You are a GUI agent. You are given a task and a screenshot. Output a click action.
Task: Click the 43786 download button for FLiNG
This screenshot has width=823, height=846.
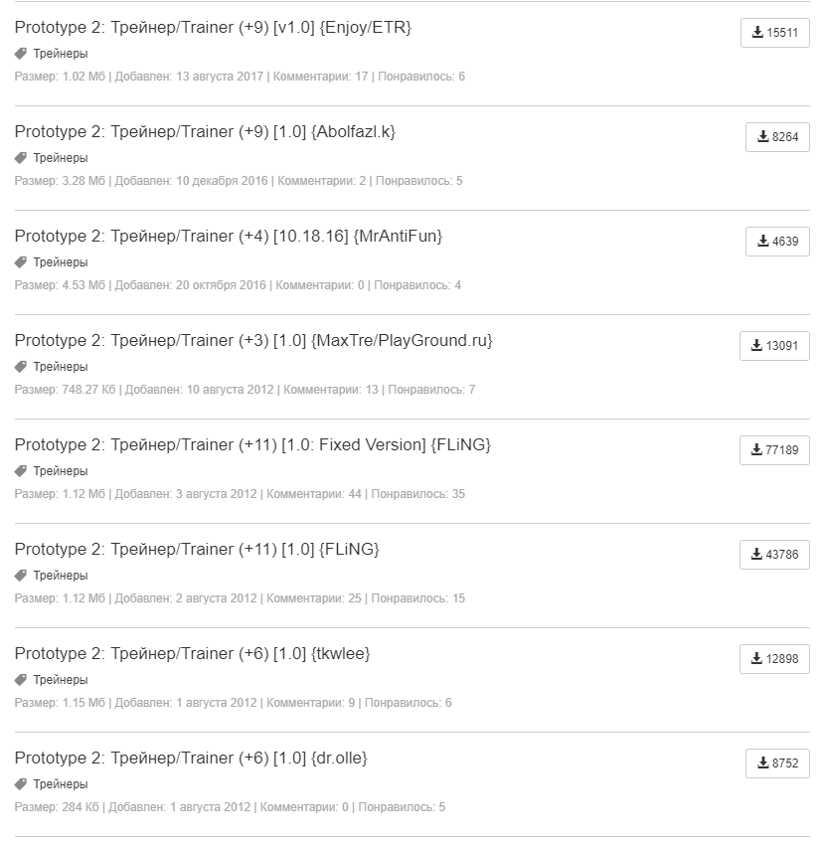tap(774, 555)
